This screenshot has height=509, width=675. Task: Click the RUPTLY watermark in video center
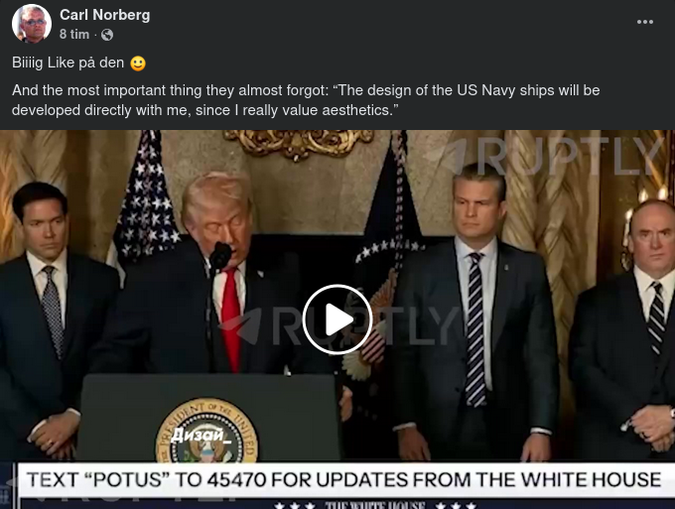tap(340, 323)
